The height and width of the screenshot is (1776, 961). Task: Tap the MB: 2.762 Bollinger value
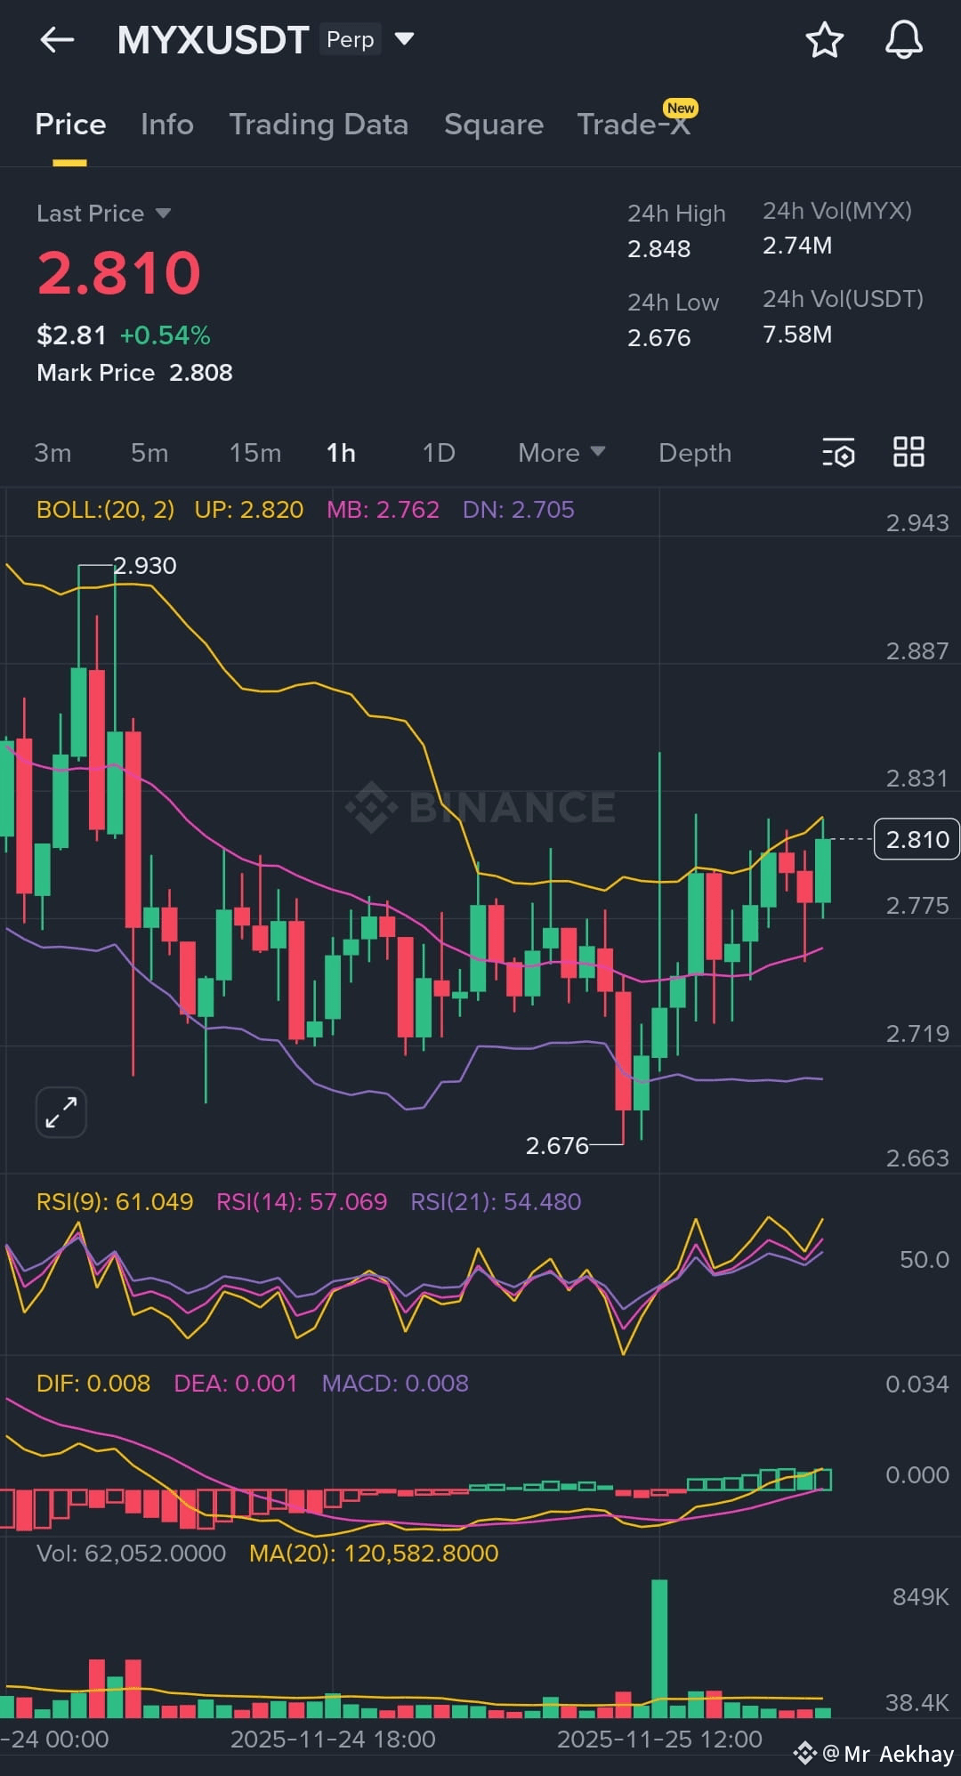[383, 510]
